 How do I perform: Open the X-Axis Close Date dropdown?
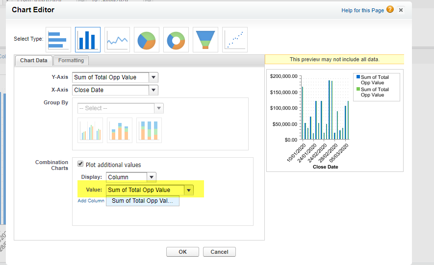153,90
